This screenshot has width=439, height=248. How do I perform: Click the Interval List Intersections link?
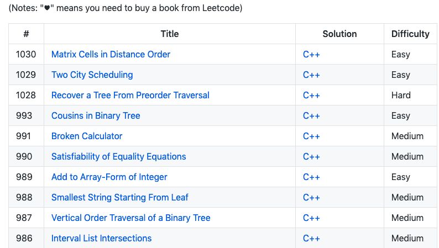(x=101, y=238)
